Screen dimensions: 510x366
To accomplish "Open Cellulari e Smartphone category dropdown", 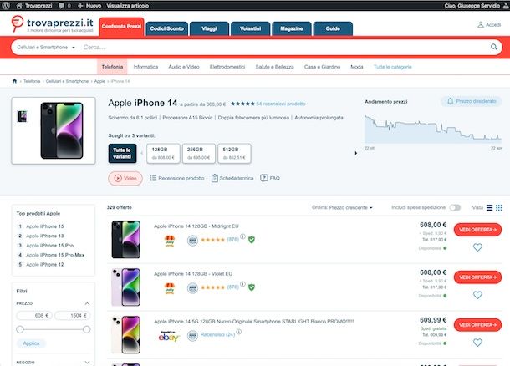I will tap(46, 47).
